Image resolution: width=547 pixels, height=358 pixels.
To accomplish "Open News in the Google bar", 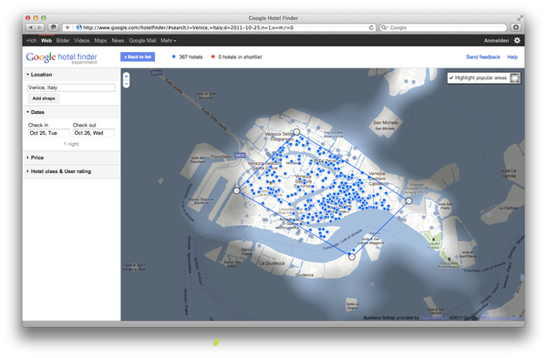I will point(118,40).
